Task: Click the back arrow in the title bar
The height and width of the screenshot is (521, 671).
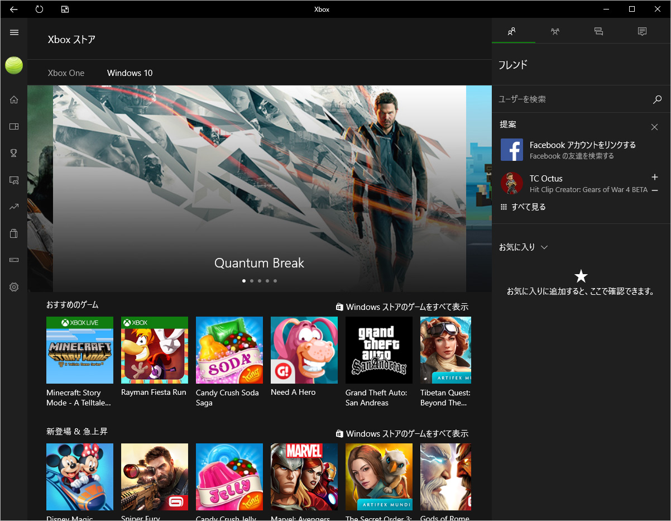Action: pos(14,9)
